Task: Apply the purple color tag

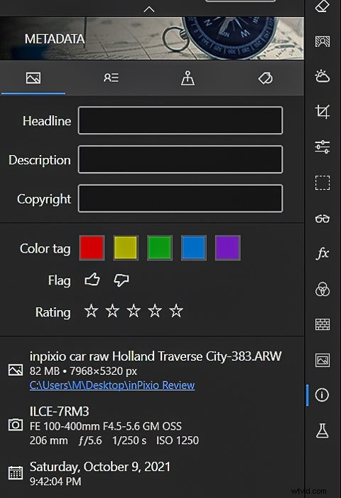Action: (x=227, y=248)
